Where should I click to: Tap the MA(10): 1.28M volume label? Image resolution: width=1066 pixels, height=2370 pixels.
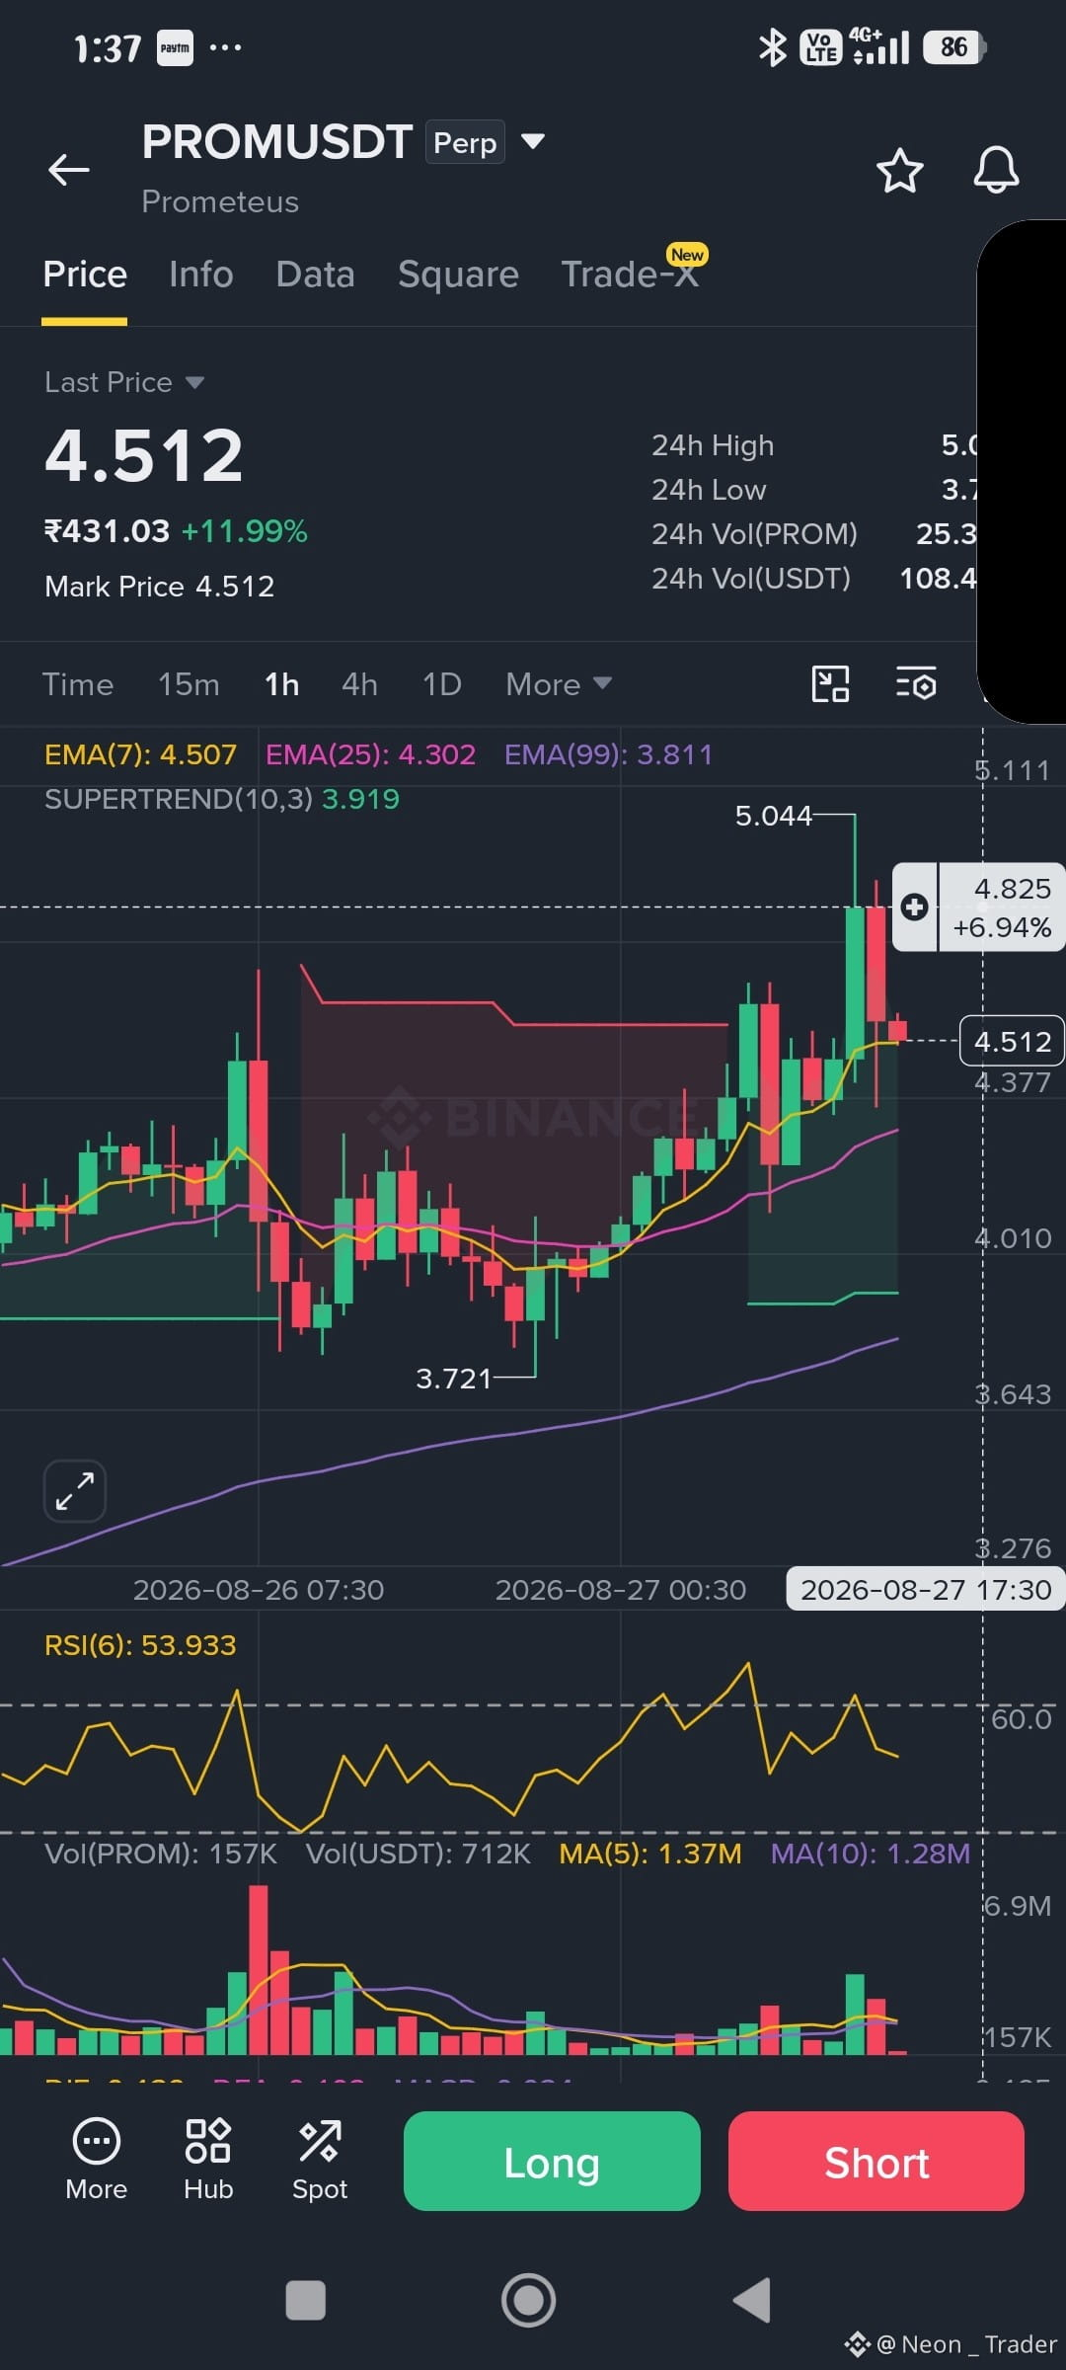coord(871,1854)
